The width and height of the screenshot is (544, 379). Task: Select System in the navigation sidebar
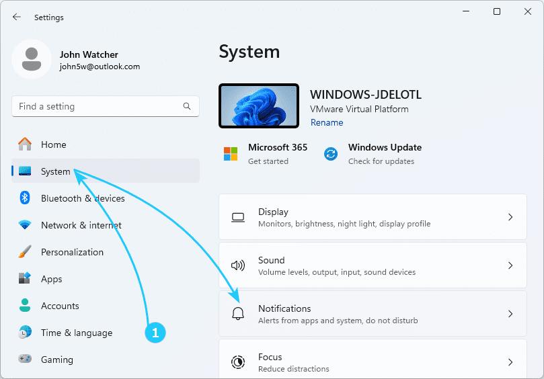[x=55, y=171]
